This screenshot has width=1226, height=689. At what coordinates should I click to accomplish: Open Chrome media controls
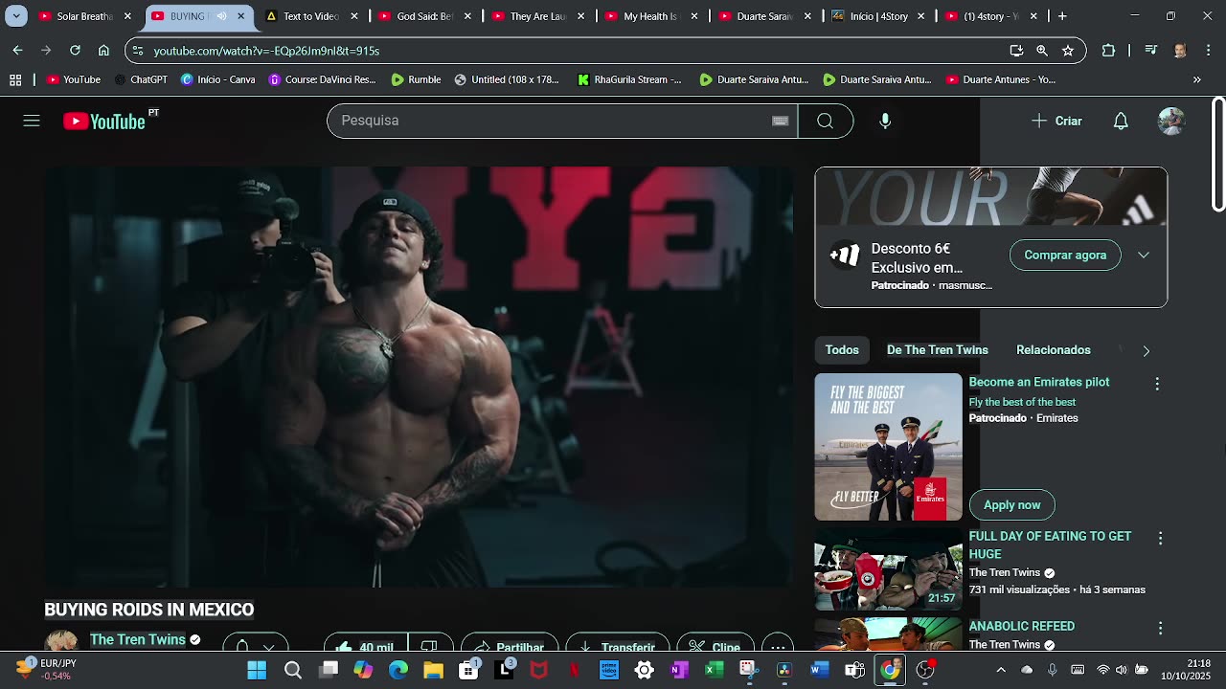click(x=1151, y=51)
